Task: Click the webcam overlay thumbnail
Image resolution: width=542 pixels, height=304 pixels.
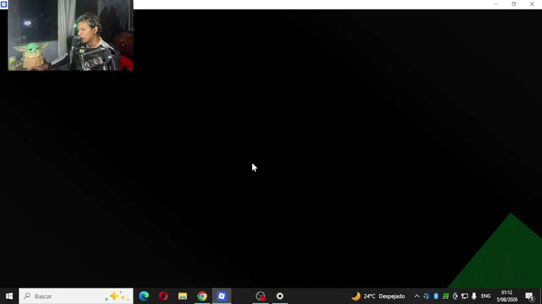Action: (x=71, y=35)
